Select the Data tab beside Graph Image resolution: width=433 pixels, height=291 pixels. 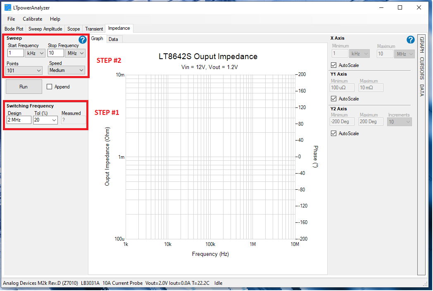113,39
